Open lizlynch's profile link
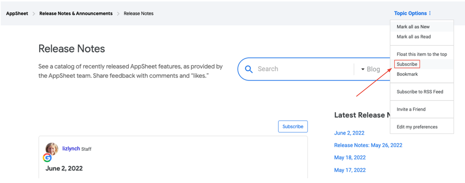The image size is (465, 183). (x=71, y=149)
